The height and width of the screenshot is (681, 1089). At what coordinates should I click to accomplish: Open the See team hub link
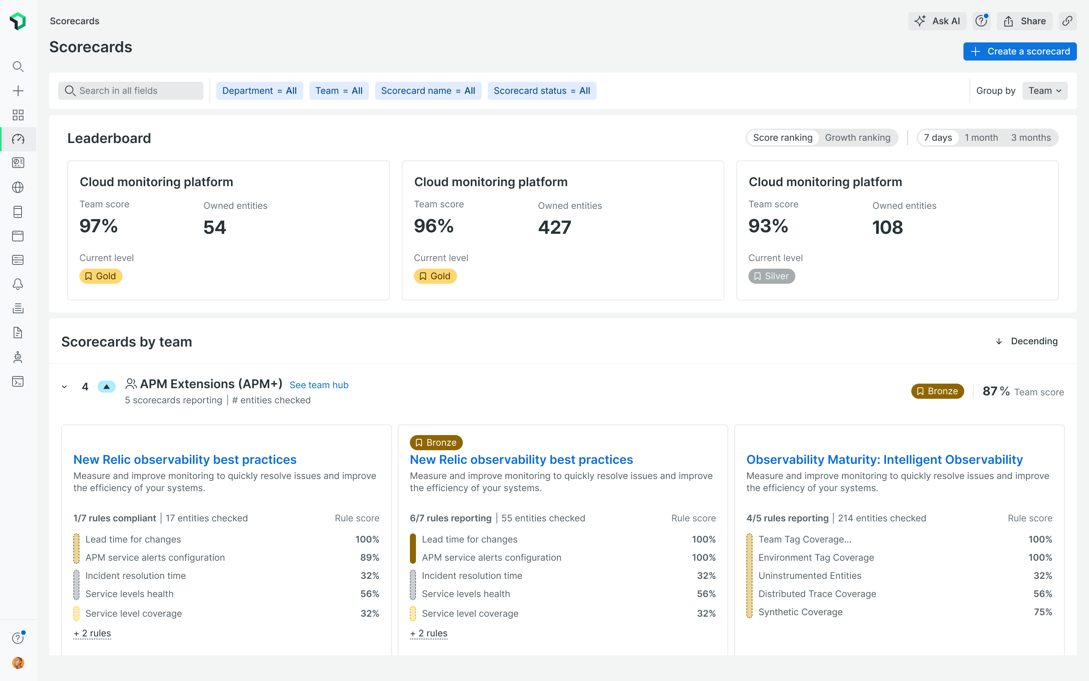pyautogui.click(x=319, y=385)
